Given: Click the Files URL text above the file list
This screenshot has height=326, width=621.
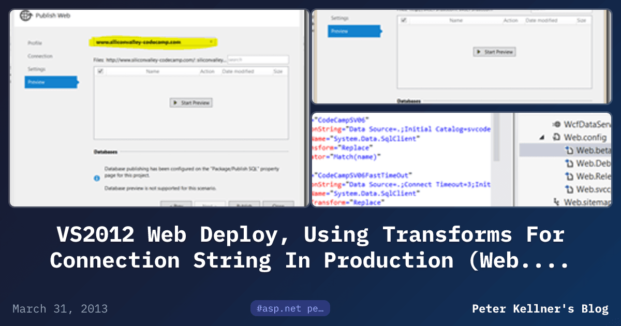Looking at the screenshot, I should click(159, 60).
